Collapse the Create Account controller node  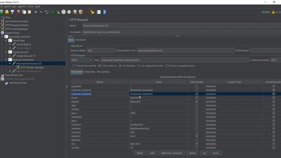pos(6,52)
